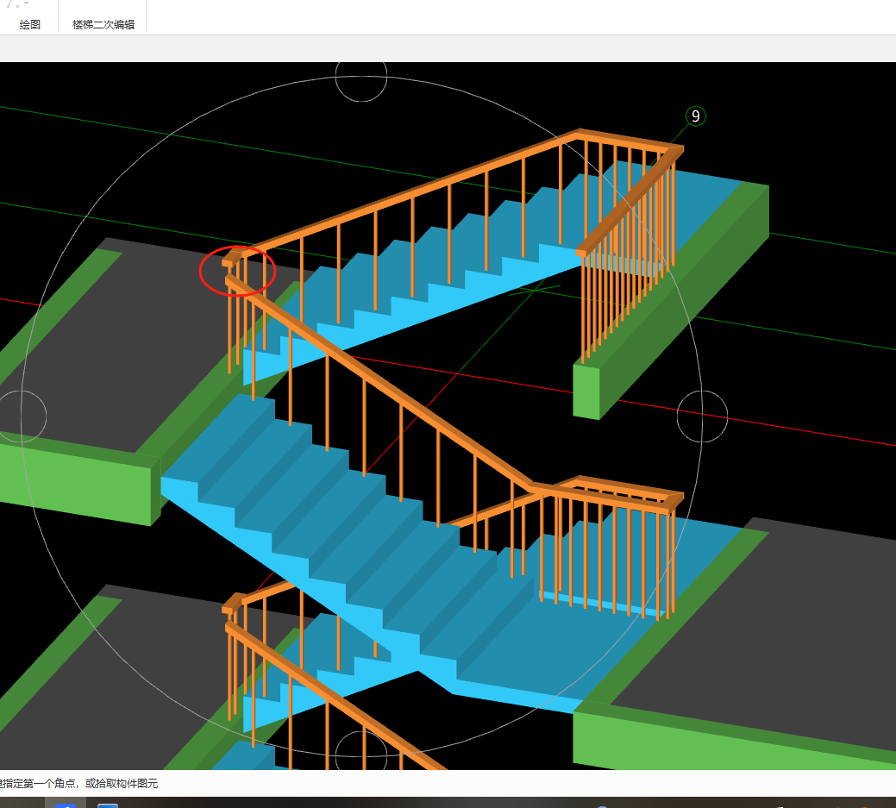Open the 楼梯二次编辑 ribbon group
Viewport: 896px width, 808px height.
click(x=103, y=24)
